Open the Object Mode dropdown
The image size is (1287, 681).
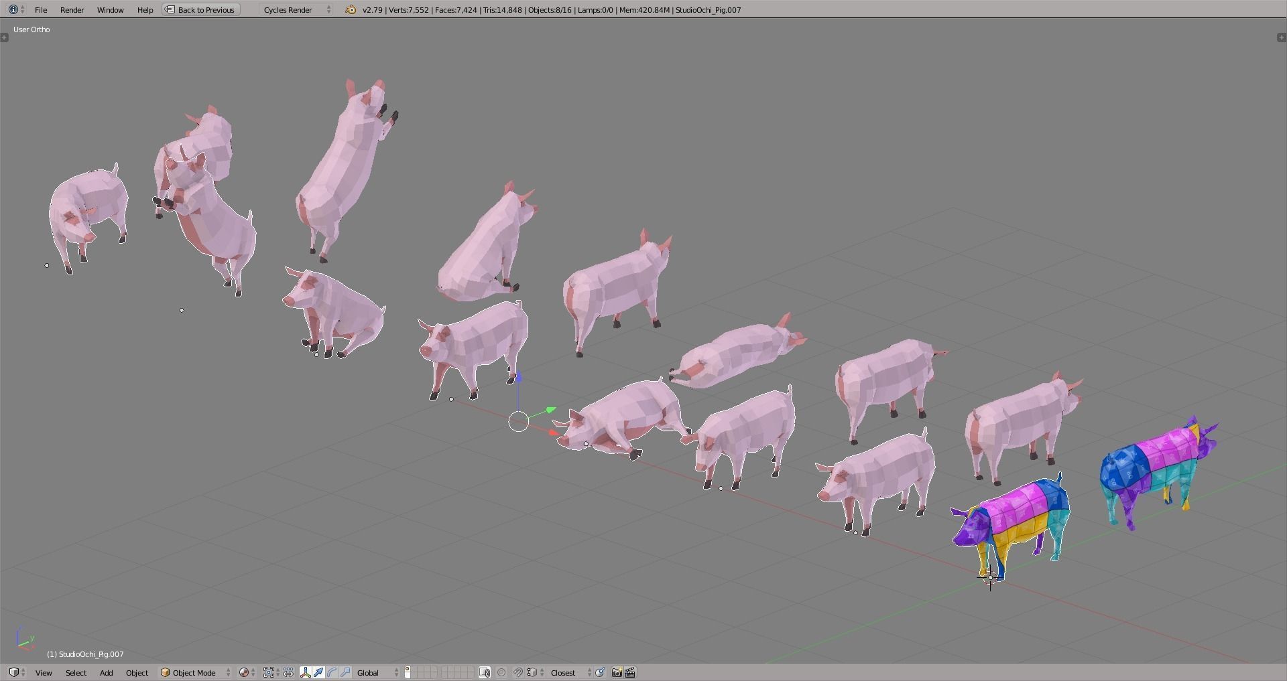[196, 672]
